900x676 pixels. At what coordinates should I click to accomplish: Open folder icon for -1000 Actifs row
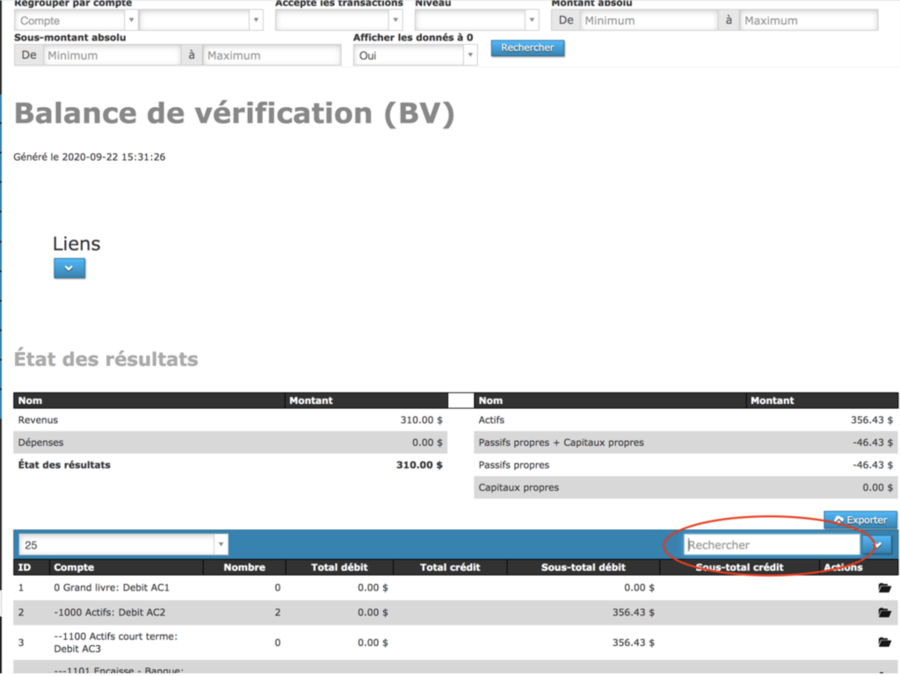tap(883, 613)
